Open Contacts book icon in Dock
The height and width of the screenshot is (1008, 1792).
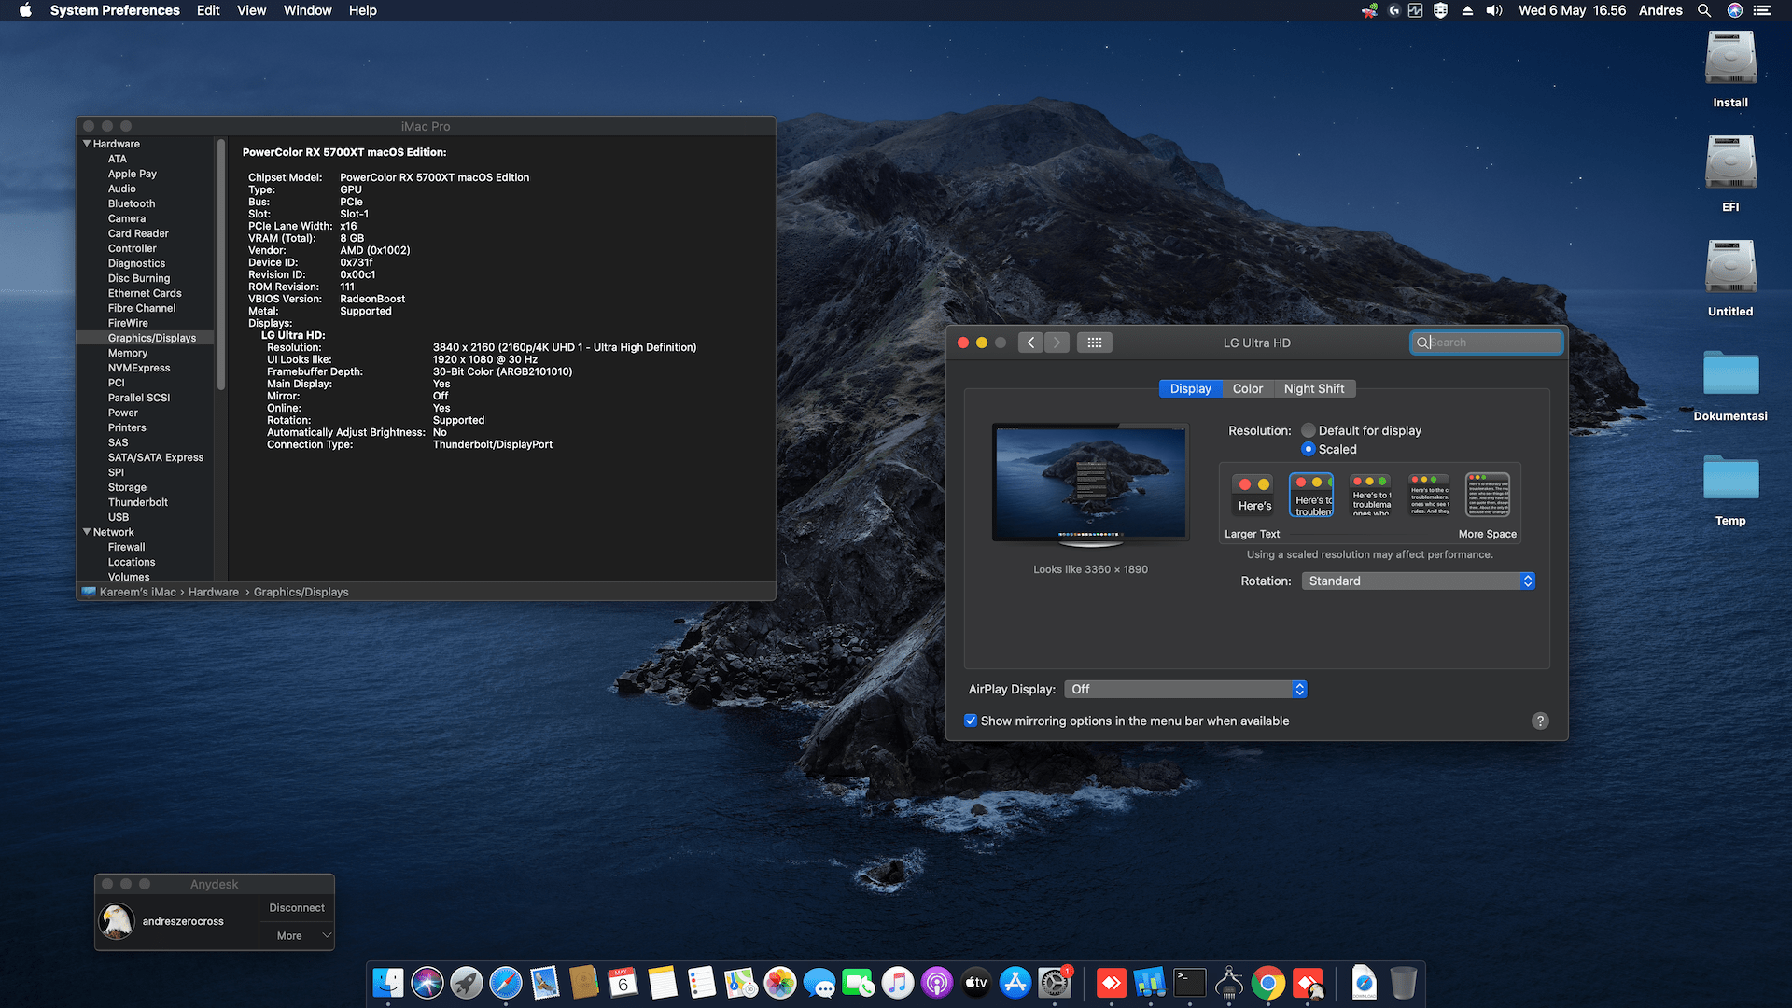(x=584, y=983)
